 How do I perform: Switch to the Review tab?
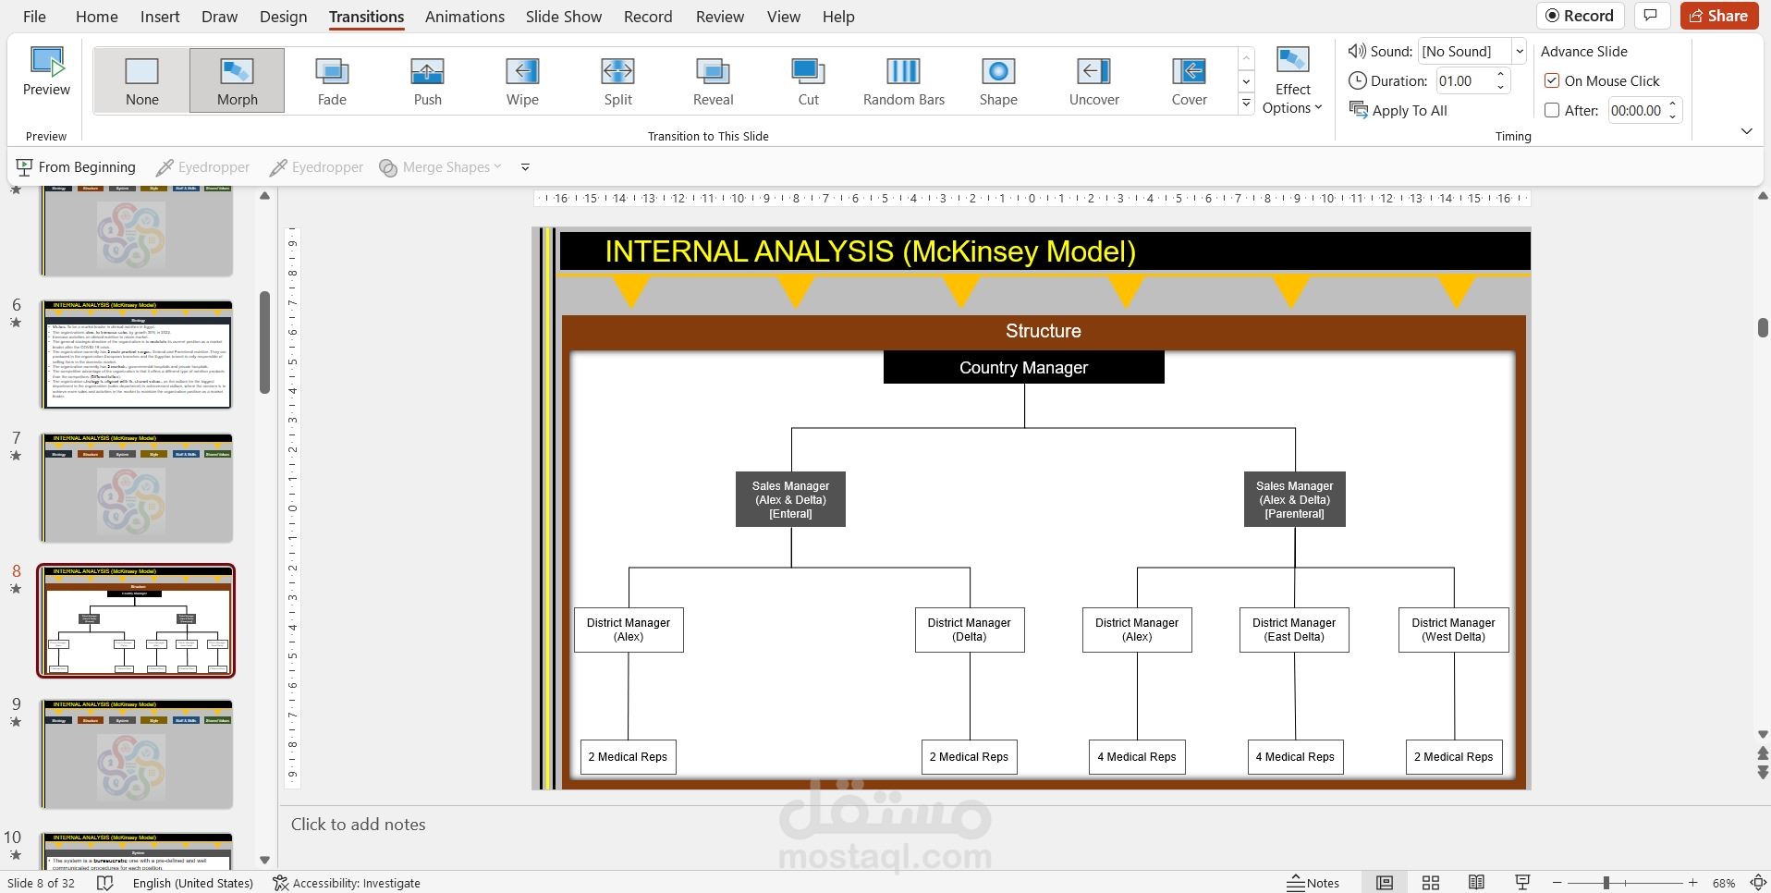[x=720, y=17]
